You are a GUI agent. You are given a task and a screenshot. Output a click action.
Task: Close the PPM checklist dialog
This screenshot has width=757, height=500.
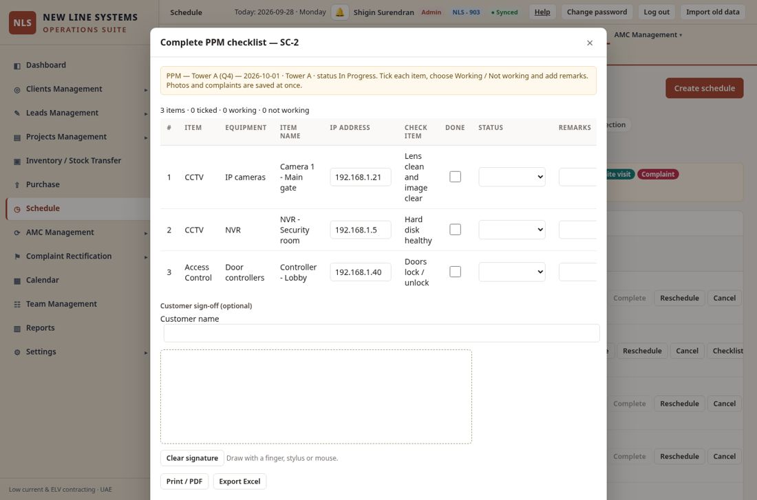pyautogui.click(x=590, y=43)
